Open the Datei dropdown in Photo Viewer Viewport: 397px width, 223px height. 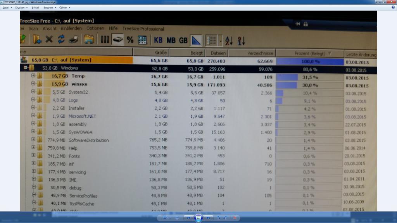(7, 8)
